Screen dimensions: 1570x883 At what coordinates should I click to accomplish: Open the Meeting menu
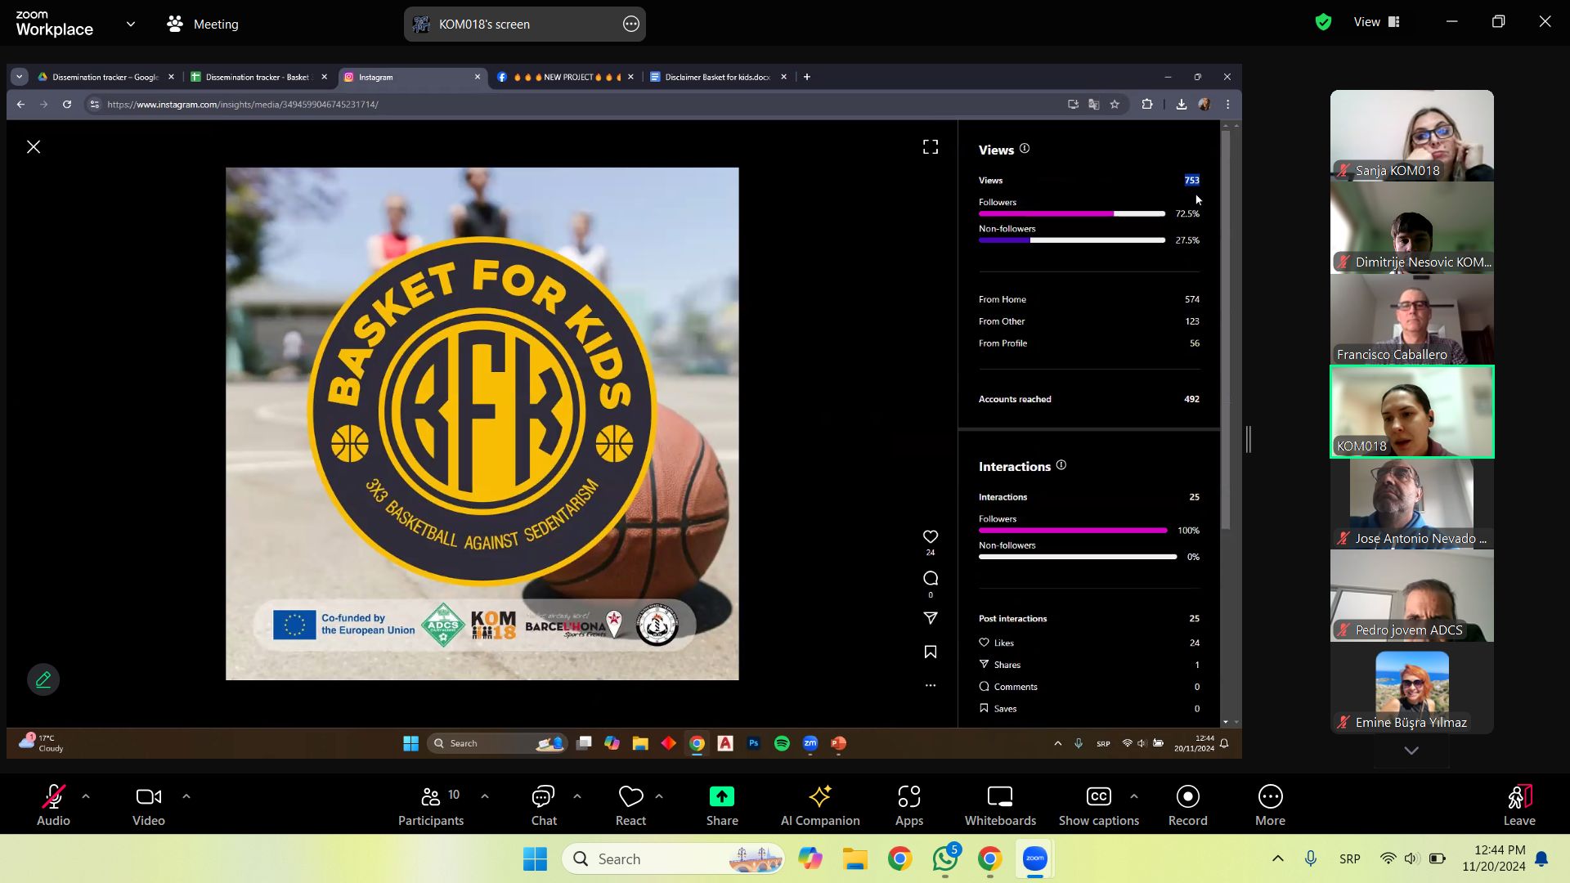pos(203,24)
